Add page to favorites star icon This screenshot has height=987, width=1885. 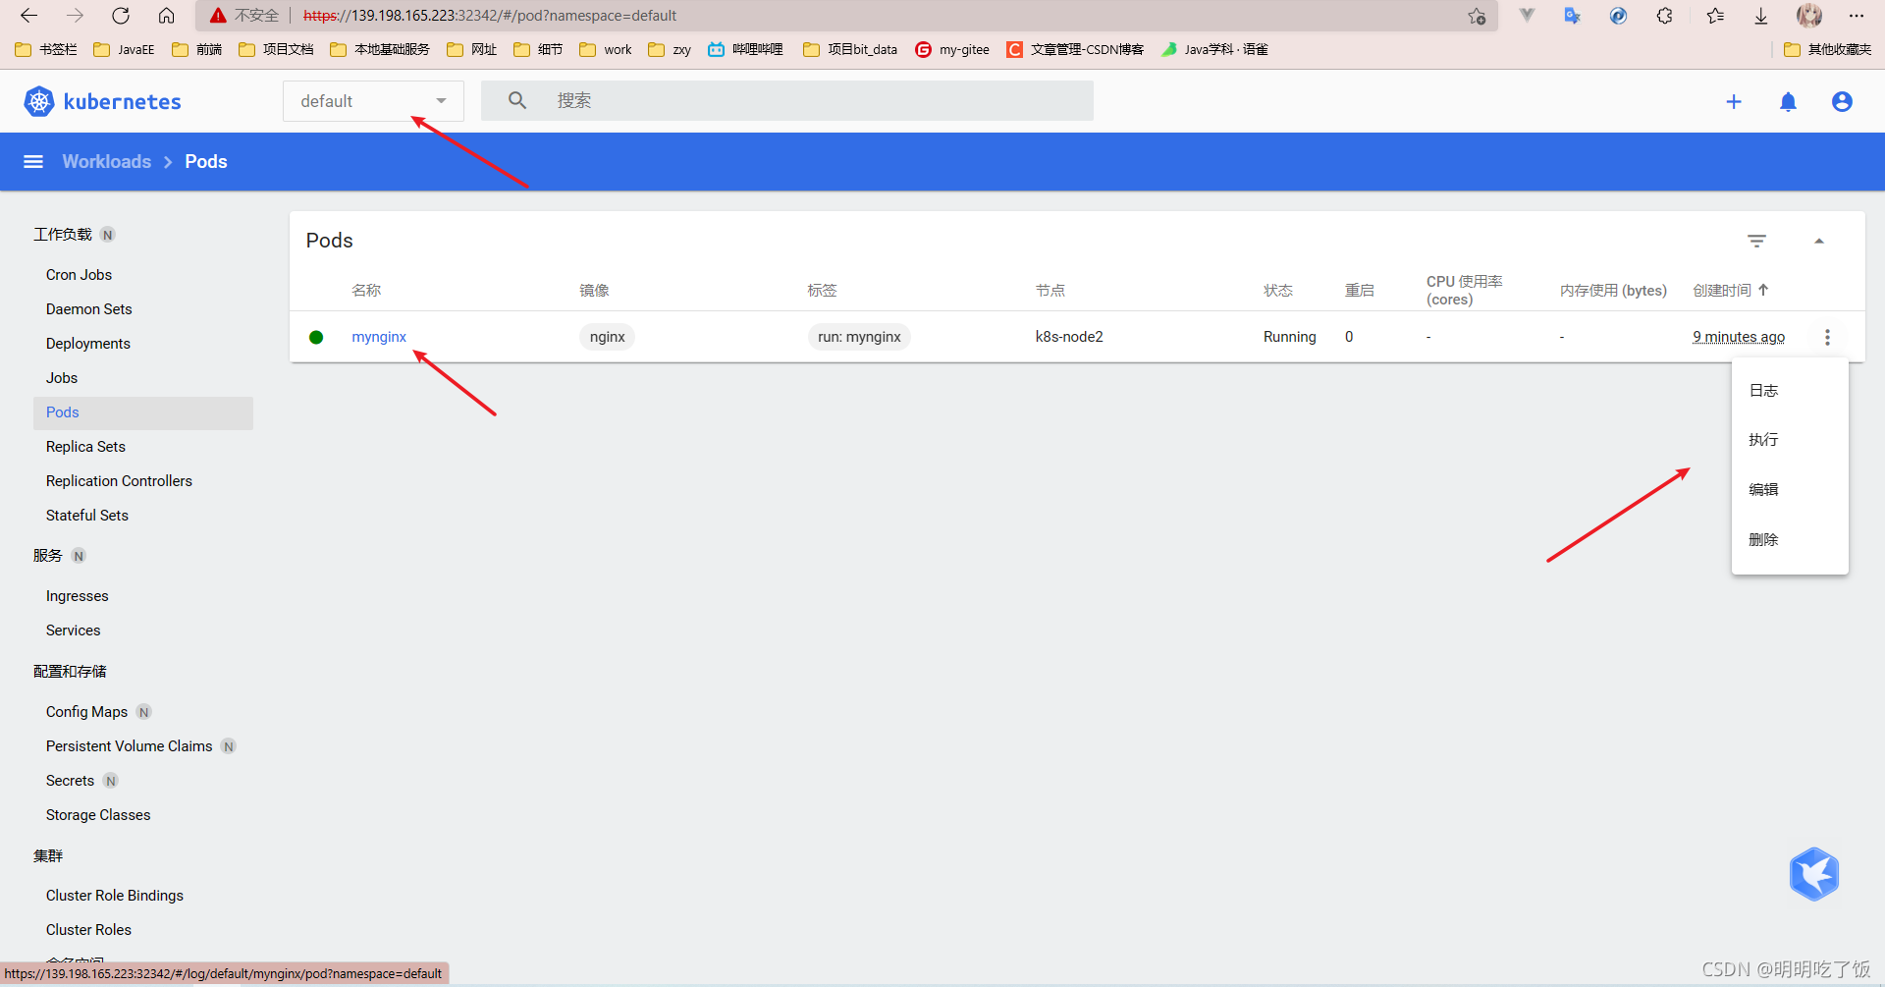point(1477,16)
